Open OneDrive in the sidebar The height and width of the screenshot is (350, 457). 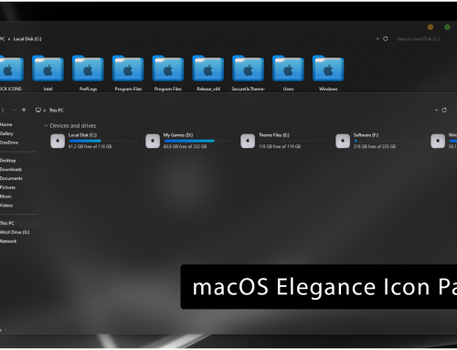click(x=9, y=143)
